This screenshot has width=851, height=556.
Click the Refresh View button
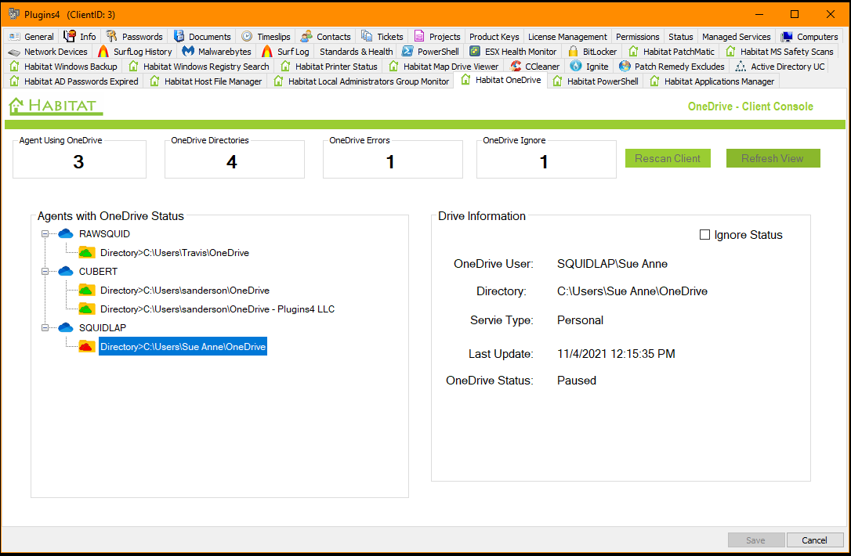[773, 158]
